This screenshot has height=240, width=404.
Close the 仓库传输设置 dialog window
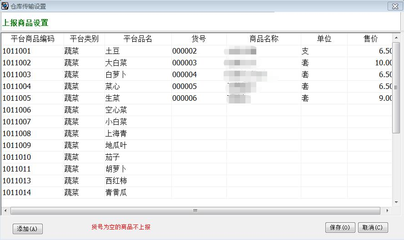point(394,6)
